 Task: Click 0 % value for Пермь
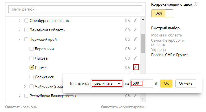[x=128, y=68]
